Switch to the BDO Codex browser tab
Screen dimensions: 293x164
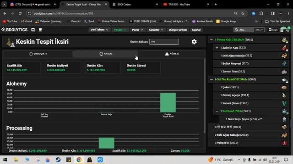click(135, 4)
